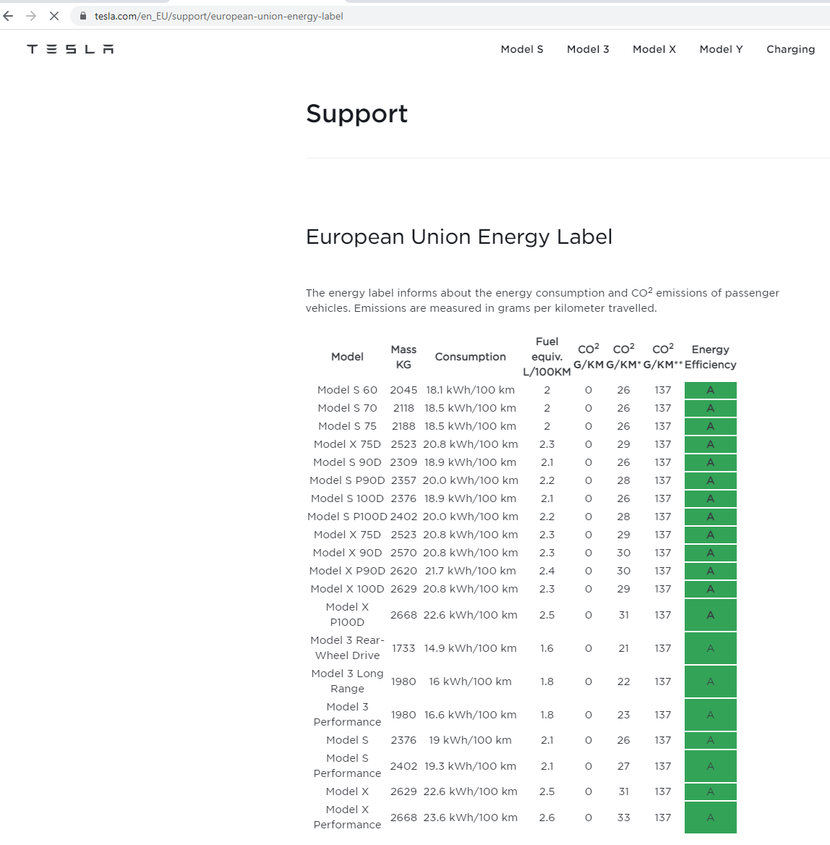830x845 pixels.
Task: Click the fuel equivalent value 1.6
Action: click(547, 648)
